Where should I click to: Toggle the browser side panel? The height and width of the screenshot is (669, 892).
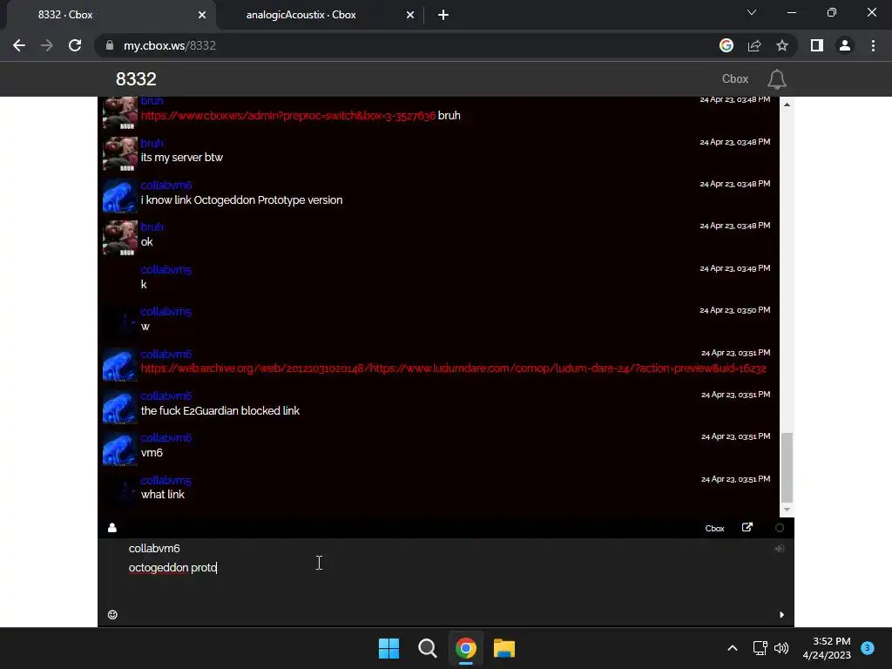817,45
